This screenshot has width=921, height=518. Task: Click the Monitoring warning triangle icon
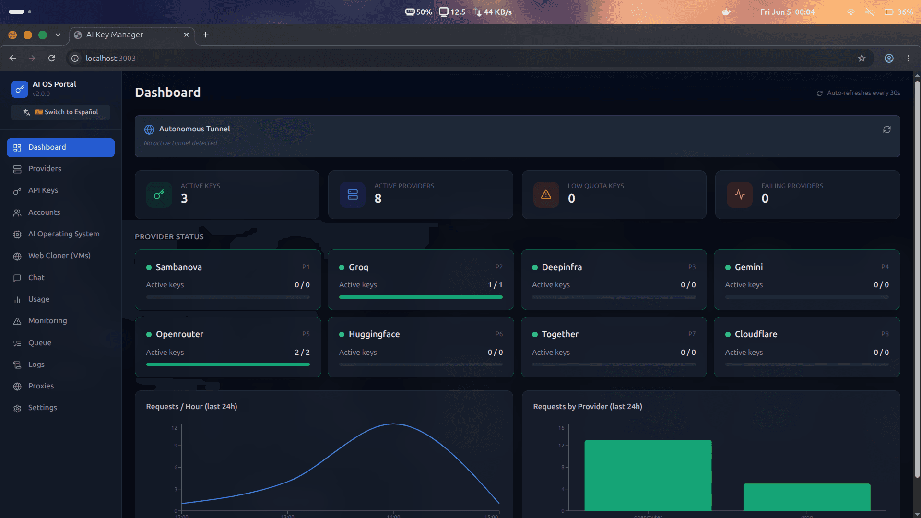point(17,321)
